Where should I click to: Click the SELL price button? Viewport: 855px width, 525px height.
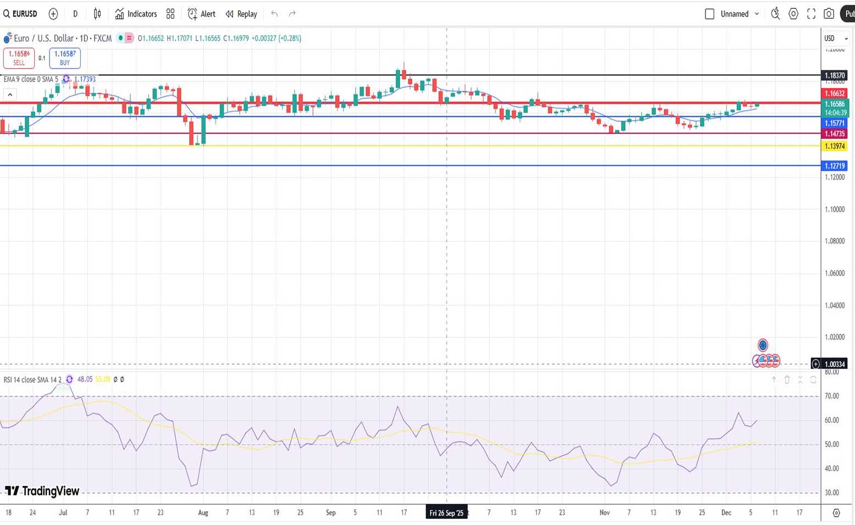[x=19, y=58]
